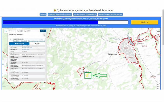The height and width of the screenshot is (102, 164).
Task: Click the coat of arms logo
Action: coord(55,10)
